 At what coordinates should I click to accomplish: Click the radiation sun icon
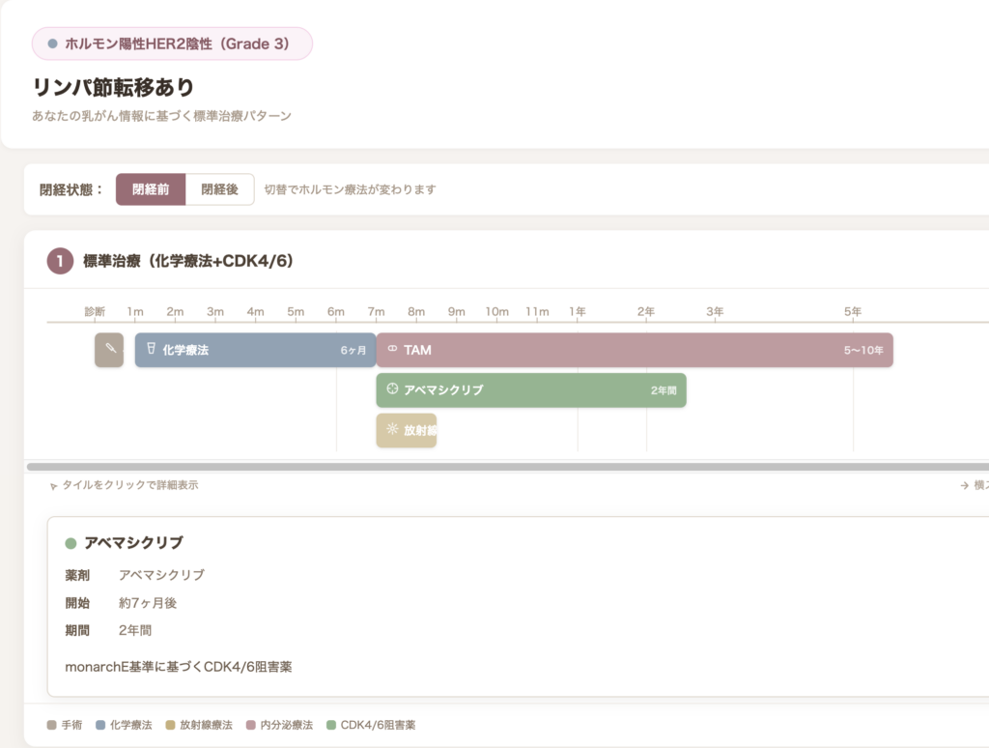(x=392, y=429)
